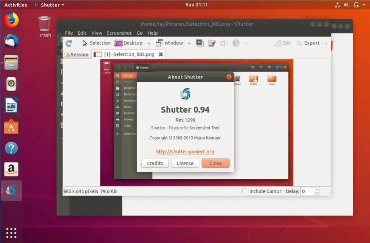Click the Sun 21:11 clock
Image resolution: width=370 pixels, height=243 pixels.
[x=197, y=5]
